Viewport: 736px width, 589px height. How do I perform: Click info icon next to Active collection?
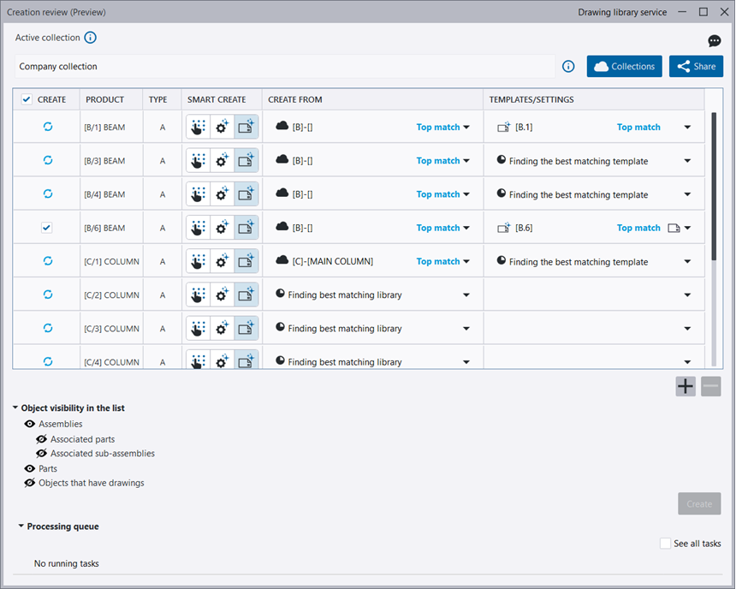click(91, 38)
